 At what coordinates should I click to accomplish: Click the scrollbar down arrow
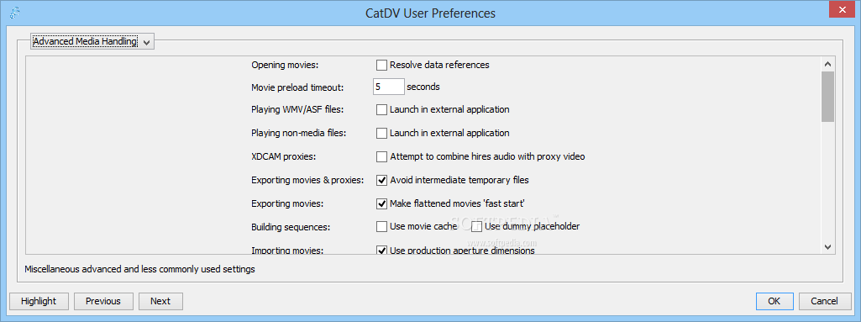pyautogui.click(x=827, y=247)
